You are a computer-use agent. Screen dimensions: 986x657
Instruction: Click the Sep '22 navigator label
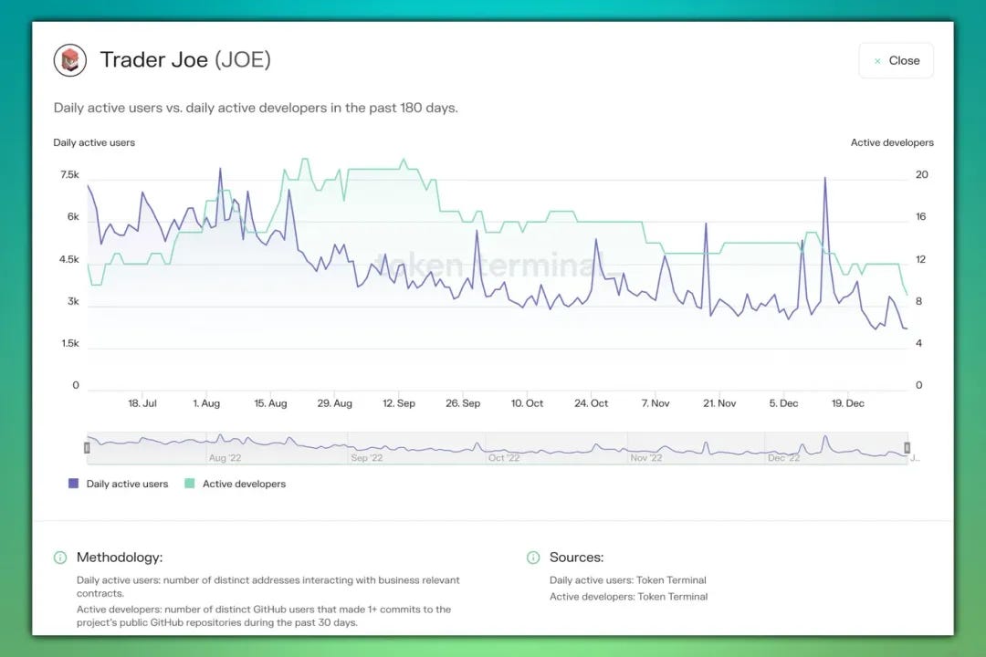point(367,458)
